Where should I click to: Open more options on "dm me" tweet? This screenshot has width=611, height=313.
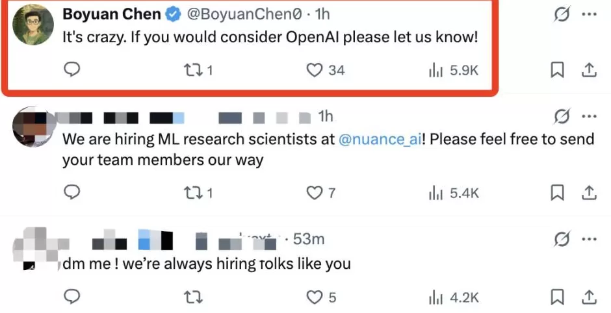[588, 240]
